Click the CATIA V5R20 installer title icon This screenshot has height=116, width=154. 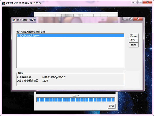click(x=4, y=3)
